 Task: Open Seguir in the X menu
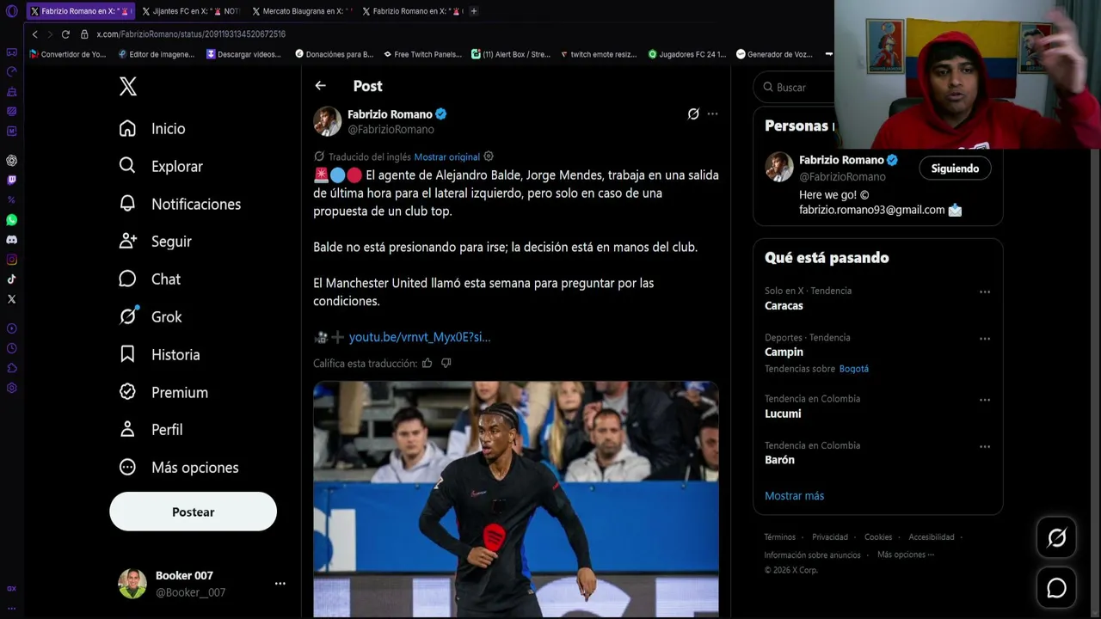(x=156, y=242)
